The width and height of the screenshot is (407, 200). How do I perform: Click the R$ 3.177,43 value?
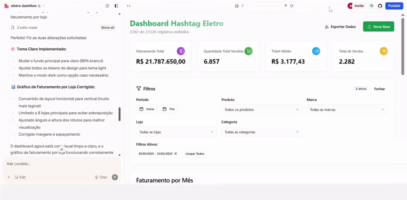[288, 62]
